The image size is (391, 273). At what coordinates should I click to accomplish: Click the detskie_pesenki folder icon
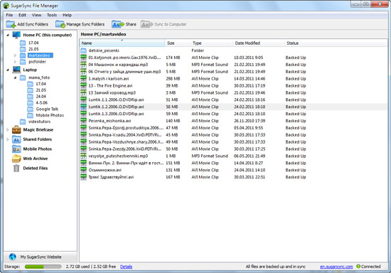[84, 50]
